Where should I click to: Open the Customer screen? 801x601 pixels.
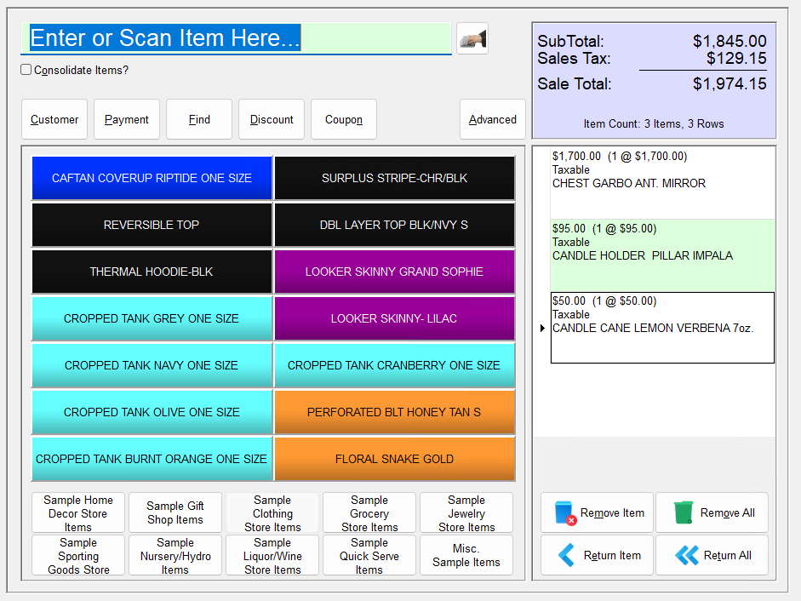(54, 119)
